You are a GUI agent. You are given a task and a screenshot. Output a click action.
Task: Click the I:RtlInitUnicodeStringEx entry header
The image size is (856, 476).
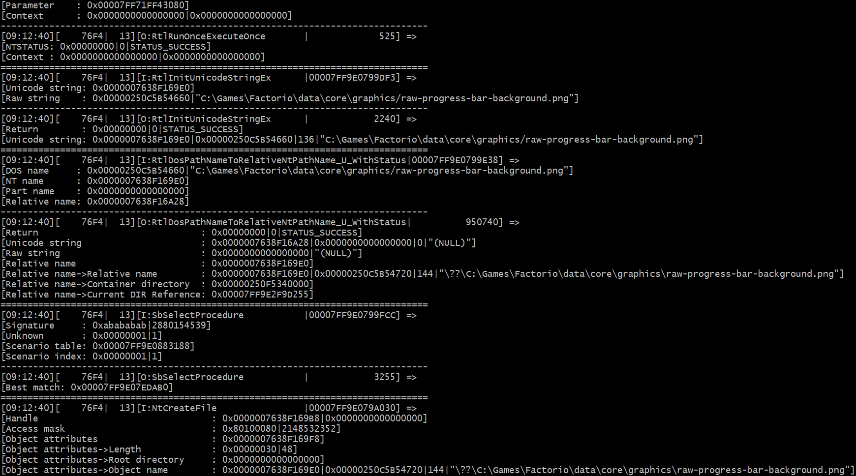point(209,78)
